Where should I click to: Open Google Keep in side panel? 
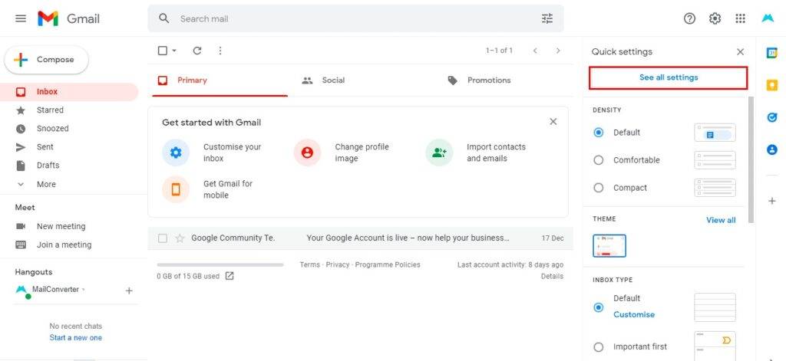coord(772,85)
